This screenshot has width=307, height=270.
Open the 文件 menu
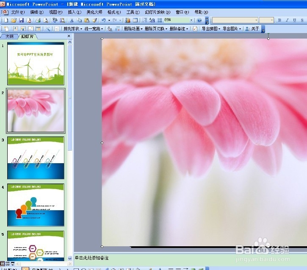[x=18, y=12]
